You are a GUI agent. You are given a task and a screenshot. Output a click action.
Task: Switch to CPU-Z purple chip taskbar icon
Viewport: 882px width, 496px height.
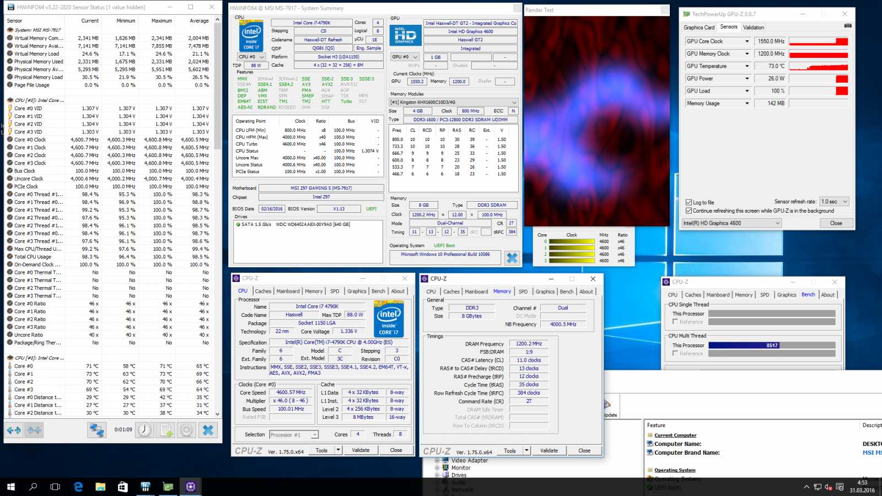(x=191, y=487)
